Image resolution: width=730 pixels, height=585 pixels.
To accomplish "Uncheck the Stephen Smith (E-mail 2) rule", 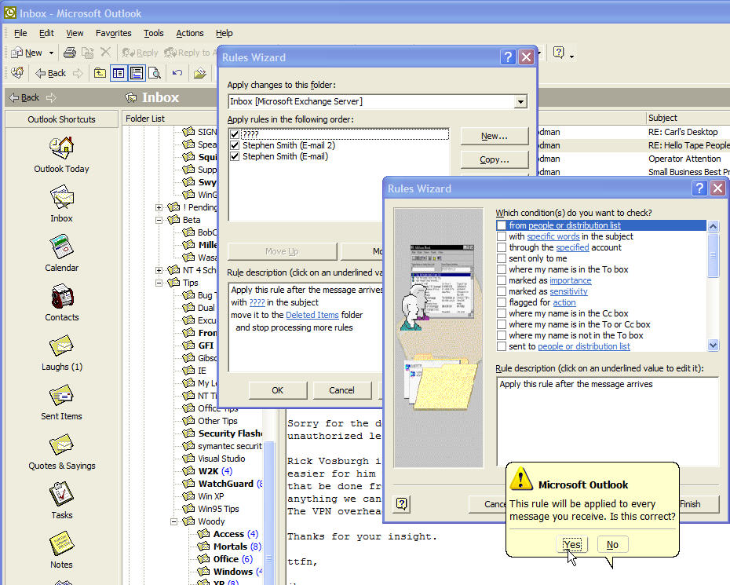I will tap(235, 145).
